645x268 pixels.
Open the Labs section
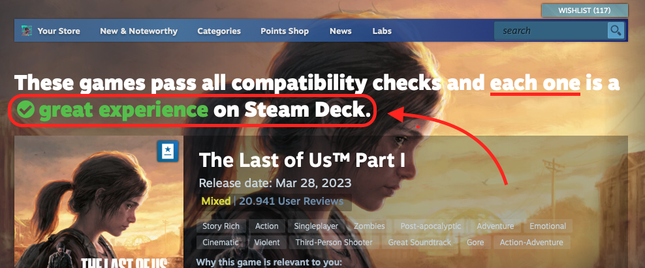pyautogui.click(x=382, y=31)
